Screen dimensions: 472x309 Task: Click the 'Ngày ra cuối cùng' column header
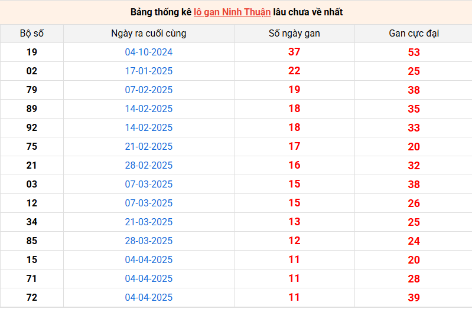coord(148,34)
